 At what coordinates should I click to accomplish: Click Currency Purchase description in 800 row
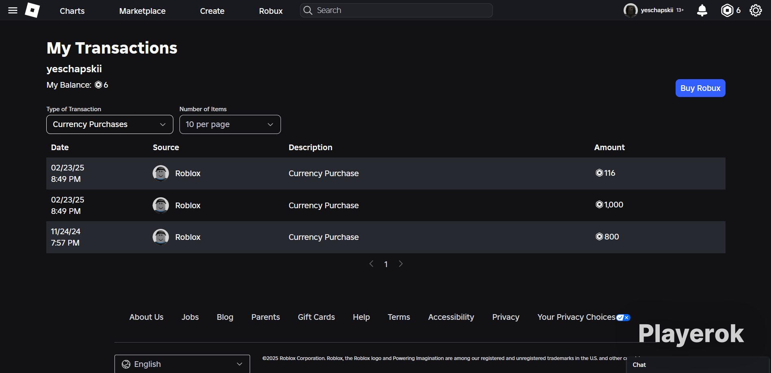coord(324,237)
